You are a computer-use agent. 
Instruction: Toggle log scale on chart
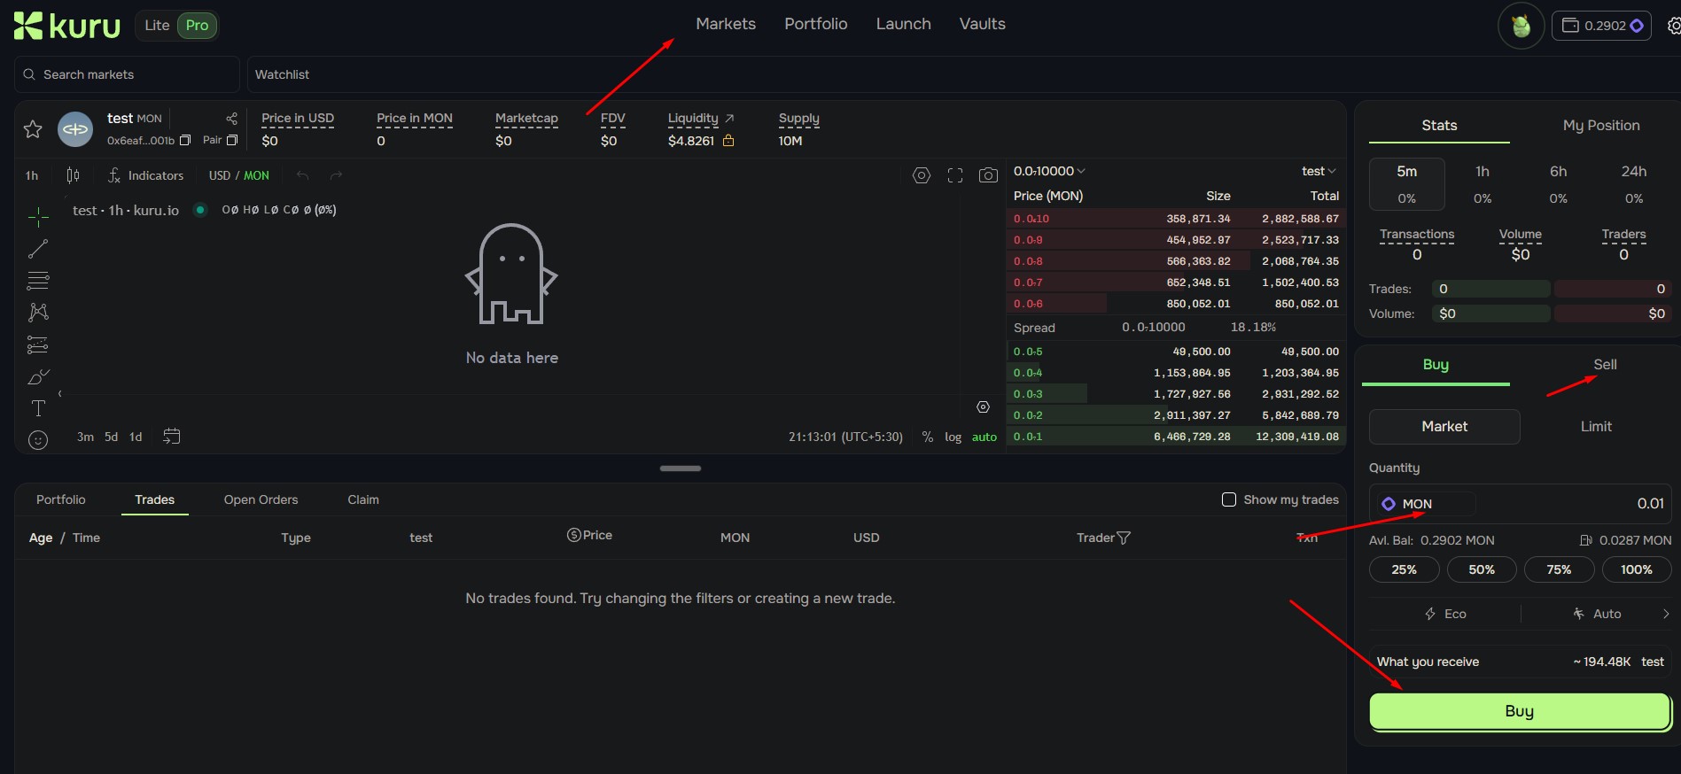point(953,437)
